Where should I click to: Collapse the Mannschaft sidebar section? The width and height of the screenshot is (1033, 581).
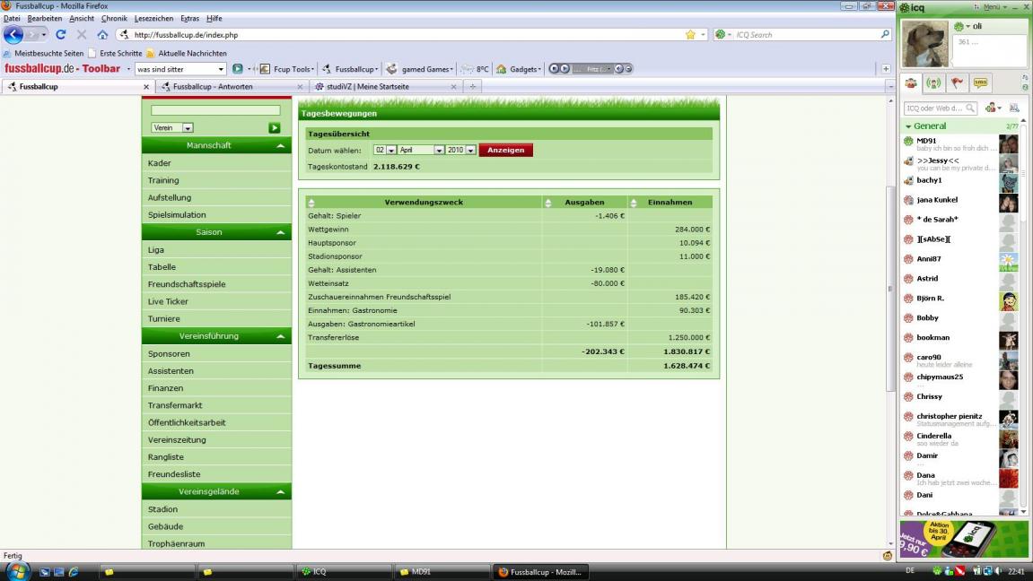[x=281, y=145]
